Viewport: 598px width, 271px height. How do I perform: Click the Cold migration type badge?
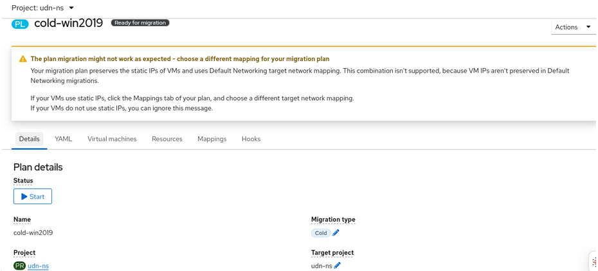pos(320,233)
